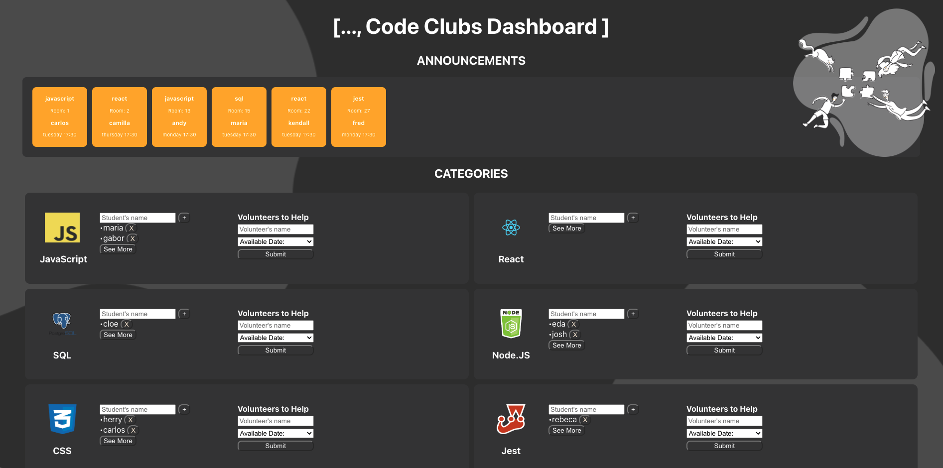Focus Volunteer's name field in CSS card
This screenshot has height=468, width=943.
pos(275,421)
